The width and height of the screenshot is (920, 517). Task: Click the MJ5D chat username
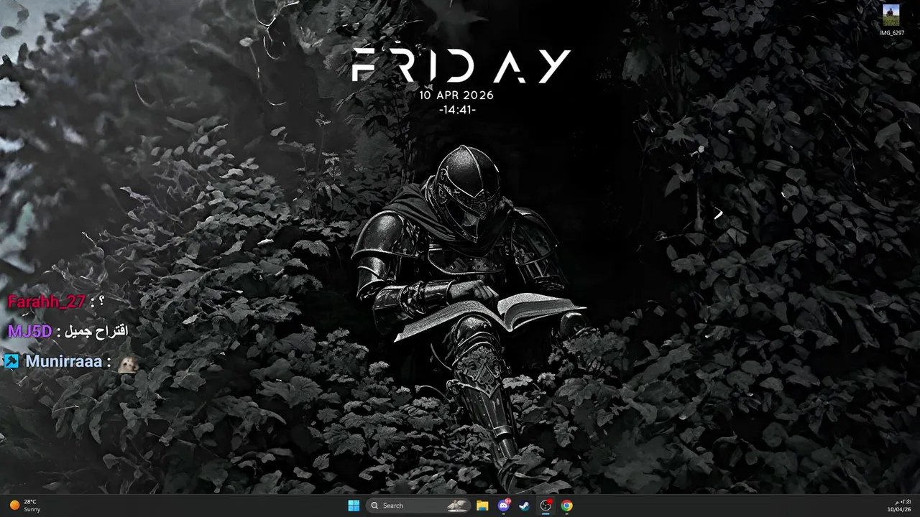pos(30,331)
